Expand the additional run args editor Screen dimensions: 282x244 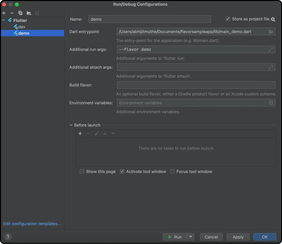(271, 49)
